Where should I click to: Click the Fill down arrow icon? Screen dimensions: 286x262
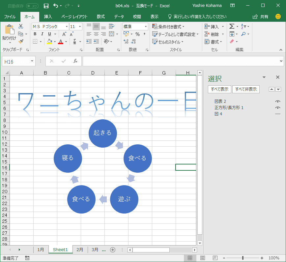point(232,34)
